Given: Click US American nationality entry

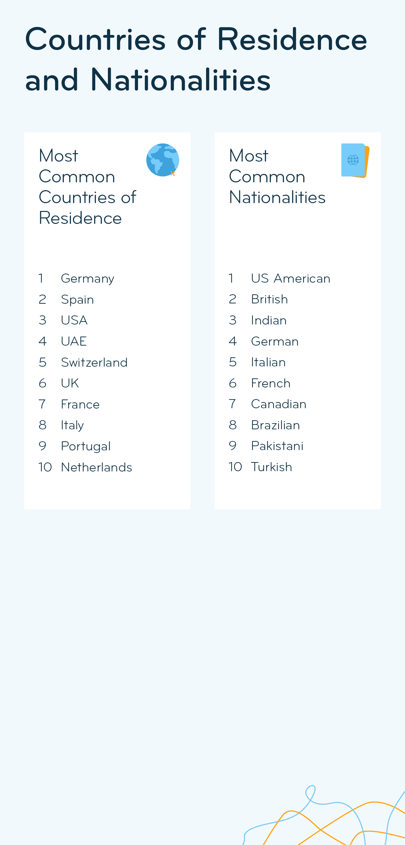Looking at the screenshot, I should tap(290, 278).
